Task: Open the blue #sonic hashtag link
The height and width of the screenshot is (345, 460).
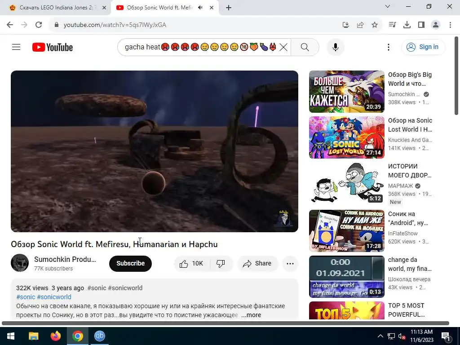Action: click(26, 297)
